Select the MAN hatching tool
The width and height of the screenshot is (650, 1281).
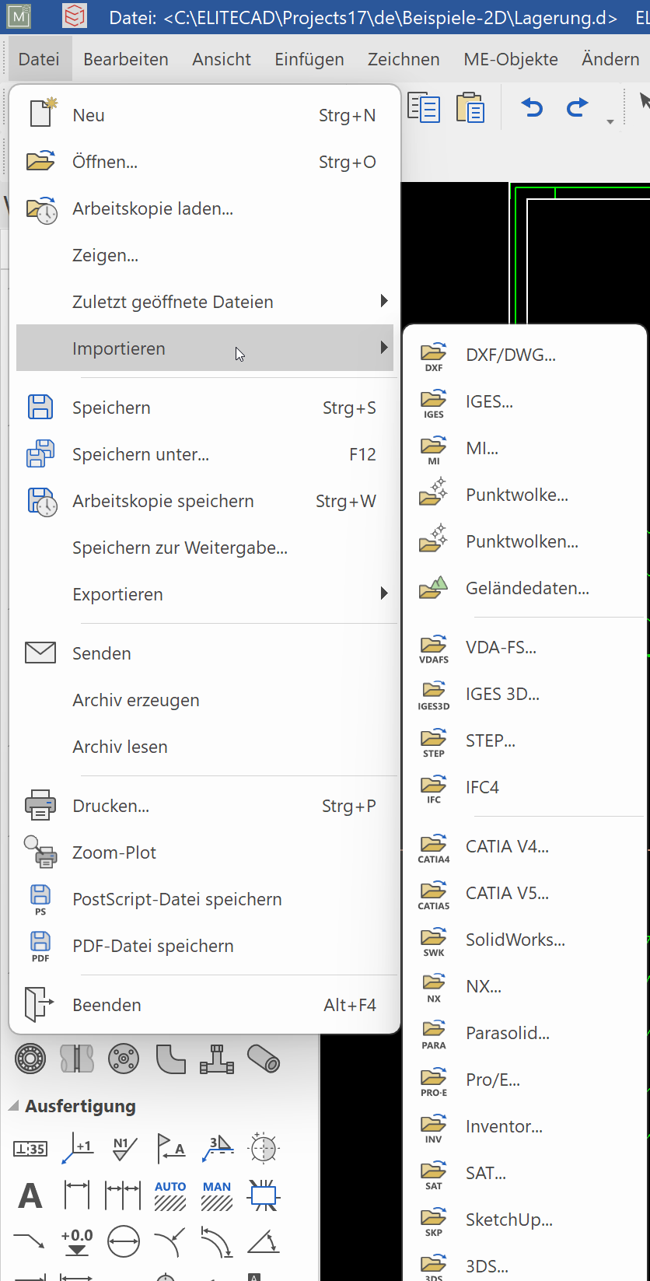216,1195
